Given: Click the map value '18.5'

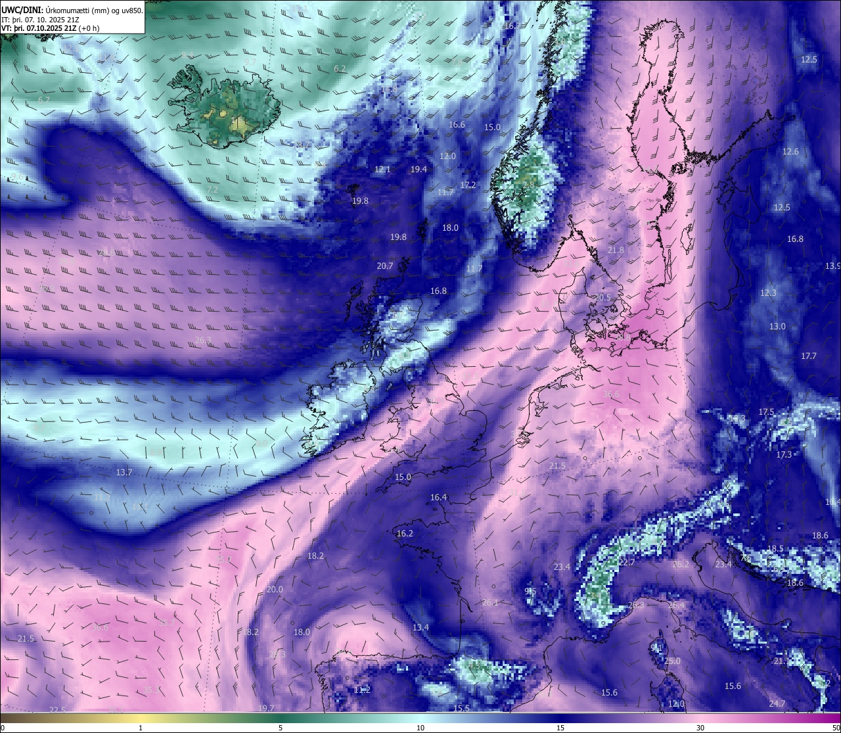Looking at the screenshot, I should 776,548.
